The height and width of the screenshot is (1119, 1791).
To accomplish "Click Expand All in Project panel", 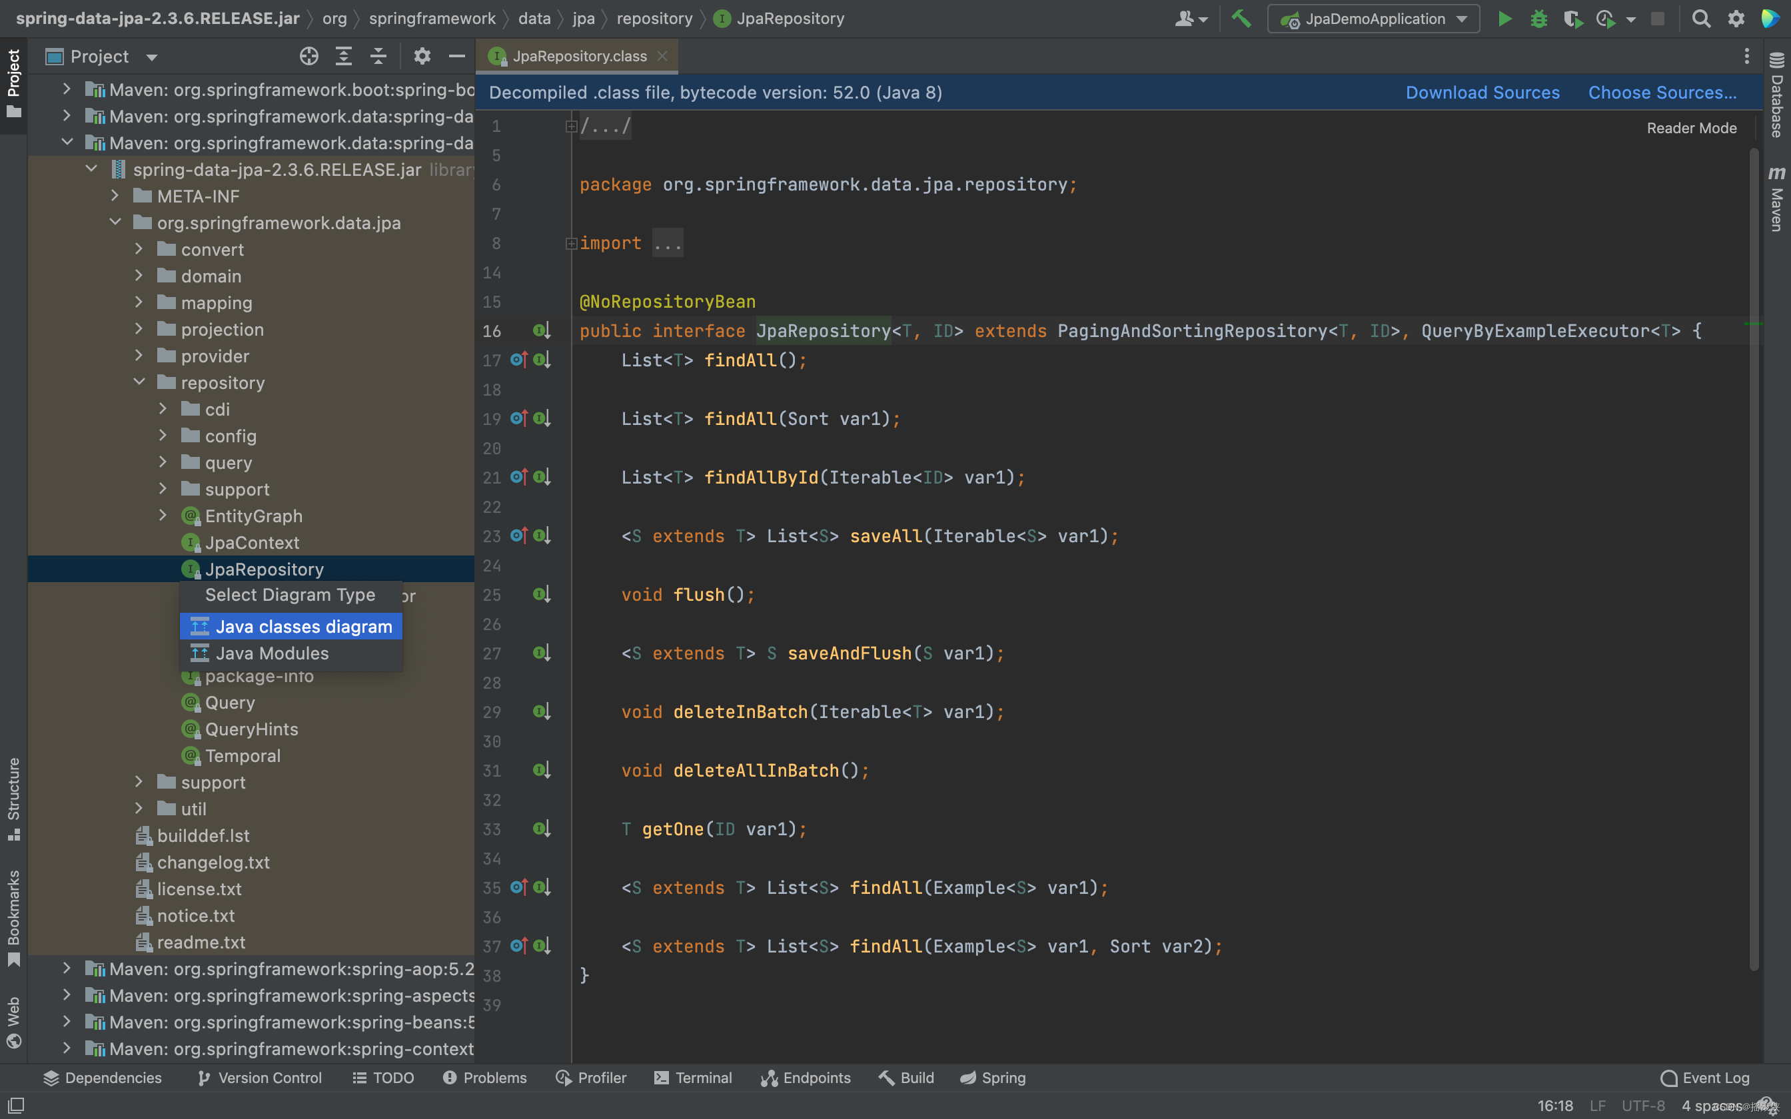I will (343, 56).
